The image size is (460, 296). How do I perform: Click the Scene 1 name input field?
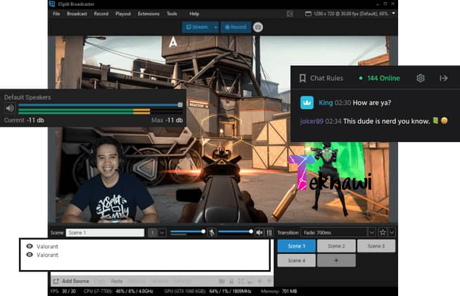pos(105,233)
